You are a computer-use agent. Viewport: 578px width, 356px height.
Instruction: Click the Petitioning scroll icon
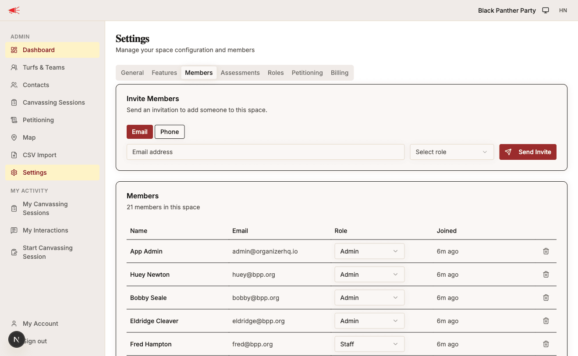click(x=14, y=120)
